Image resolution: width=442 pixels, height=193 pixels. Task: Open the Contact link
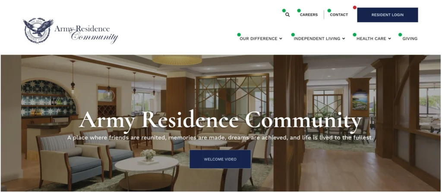339,15
